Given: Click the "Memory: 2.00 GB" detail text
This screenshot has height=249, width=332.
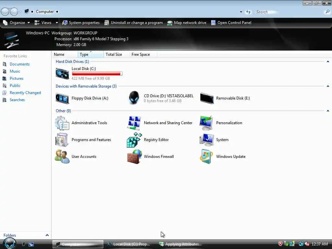Looking at the screenshot, I should (71, 45).
